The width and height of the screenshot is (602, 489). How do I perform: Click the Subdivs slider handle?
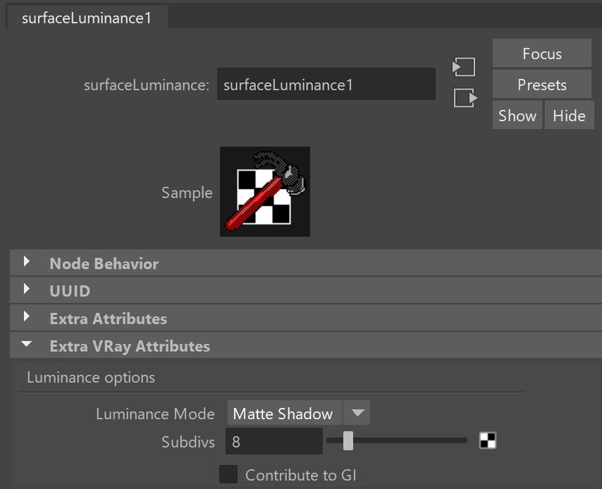(x=348, y=440)
